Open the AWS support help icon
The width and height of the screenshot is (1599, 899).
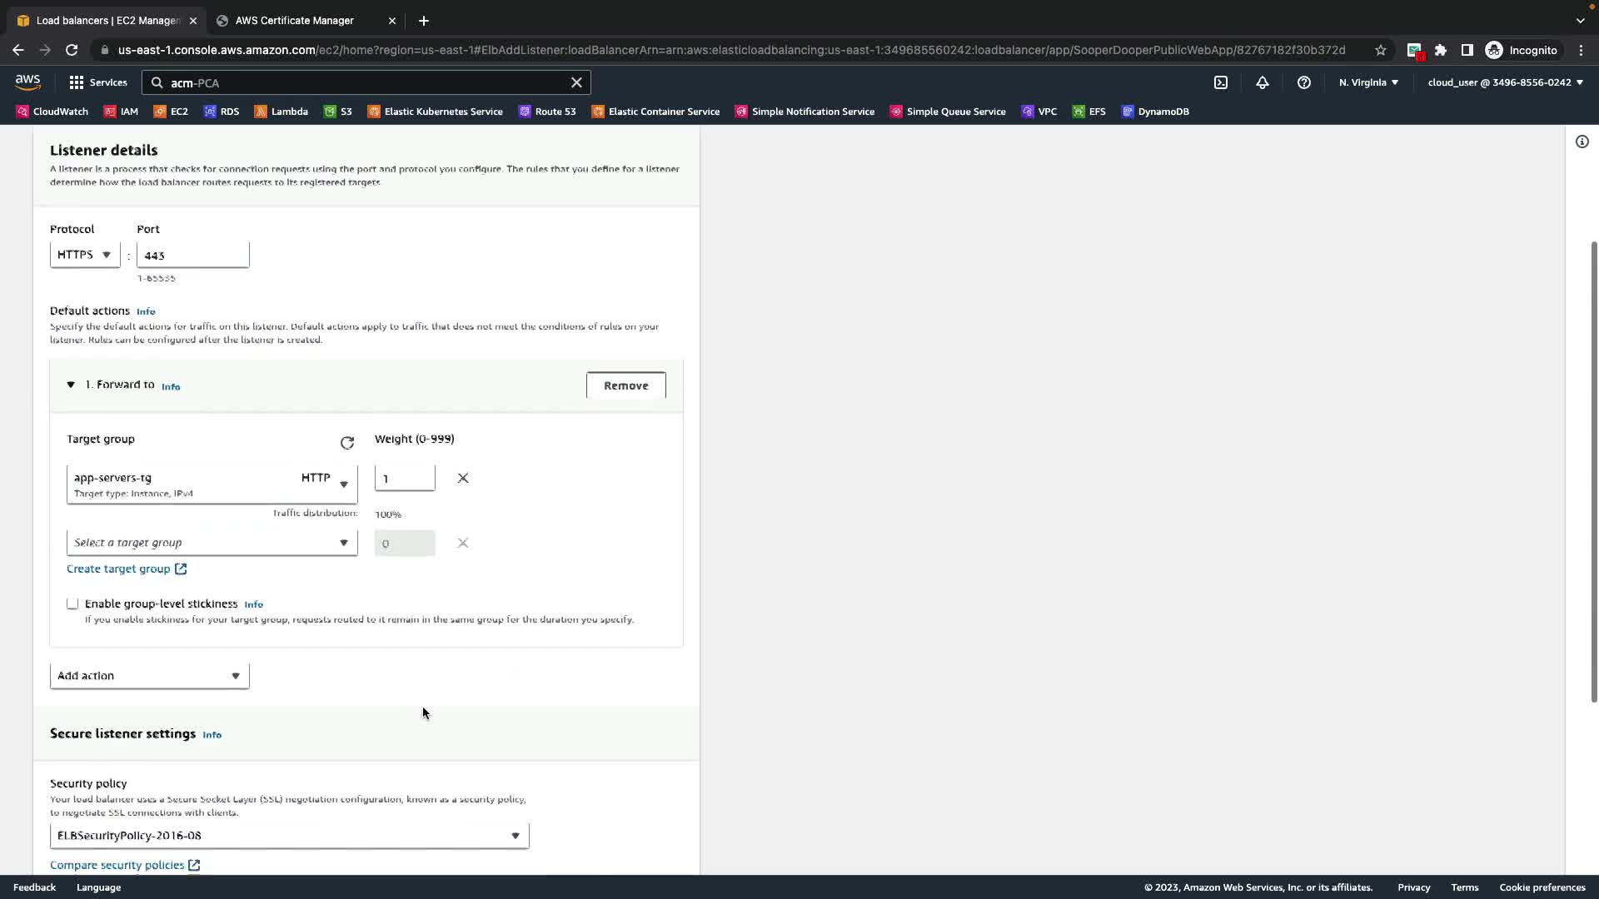click(1304, 82)
